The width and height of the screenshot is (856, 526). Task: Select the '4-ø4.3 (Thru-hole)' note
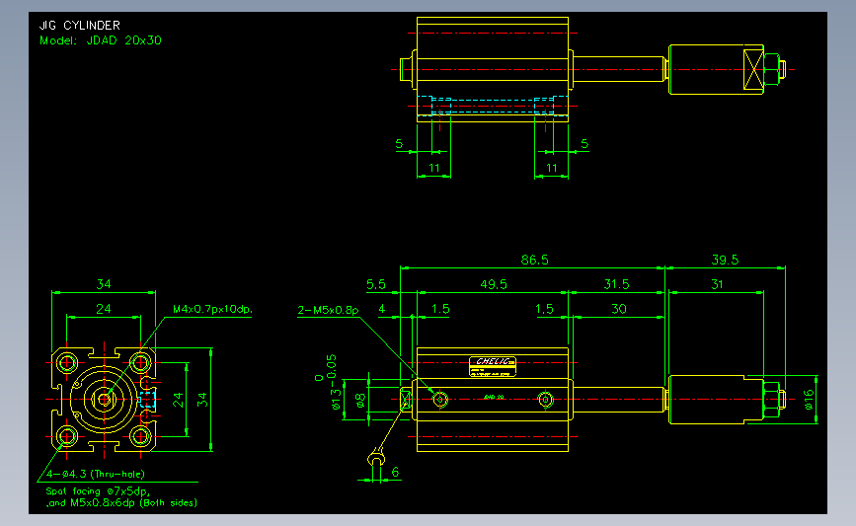point(96,474)
